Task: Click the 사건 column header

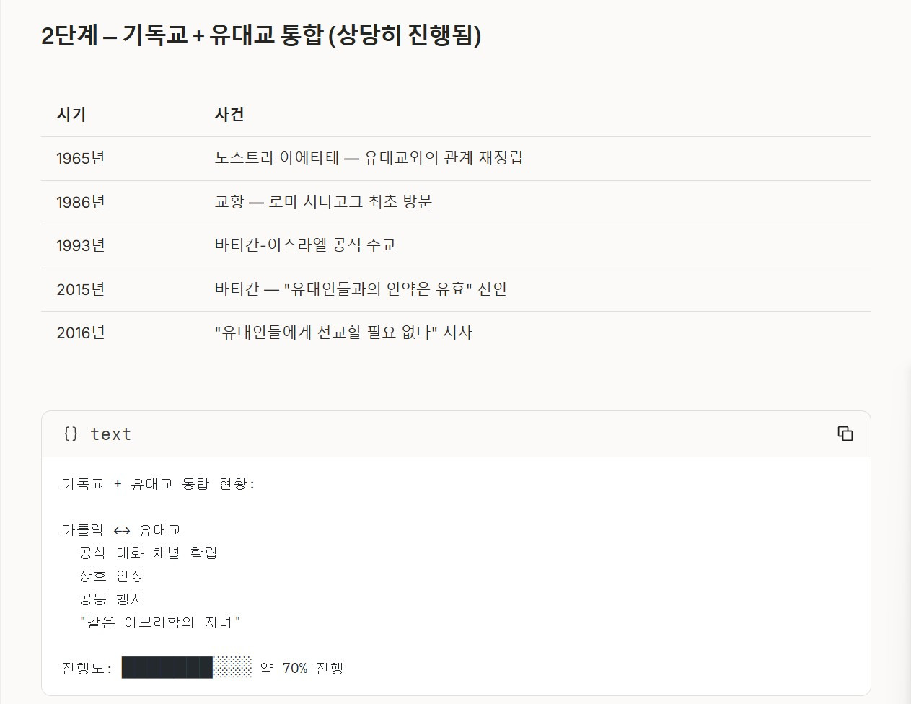Action: point(229,115)
